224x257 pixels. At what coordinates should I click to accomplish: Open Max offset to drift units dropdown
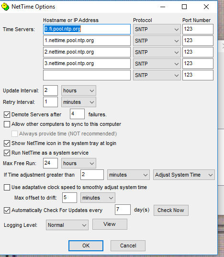(x=98, y=198)
